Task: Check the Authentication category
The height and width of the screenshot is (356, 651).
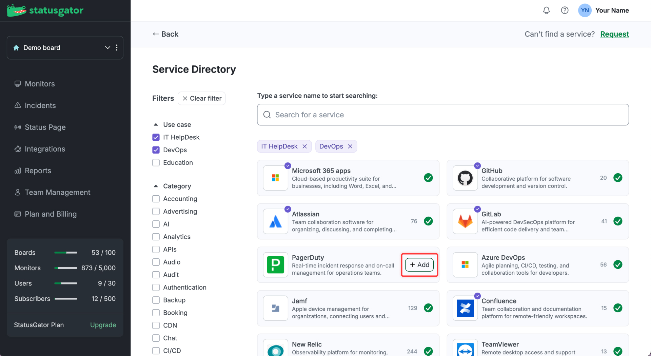Action: (156, 288)
